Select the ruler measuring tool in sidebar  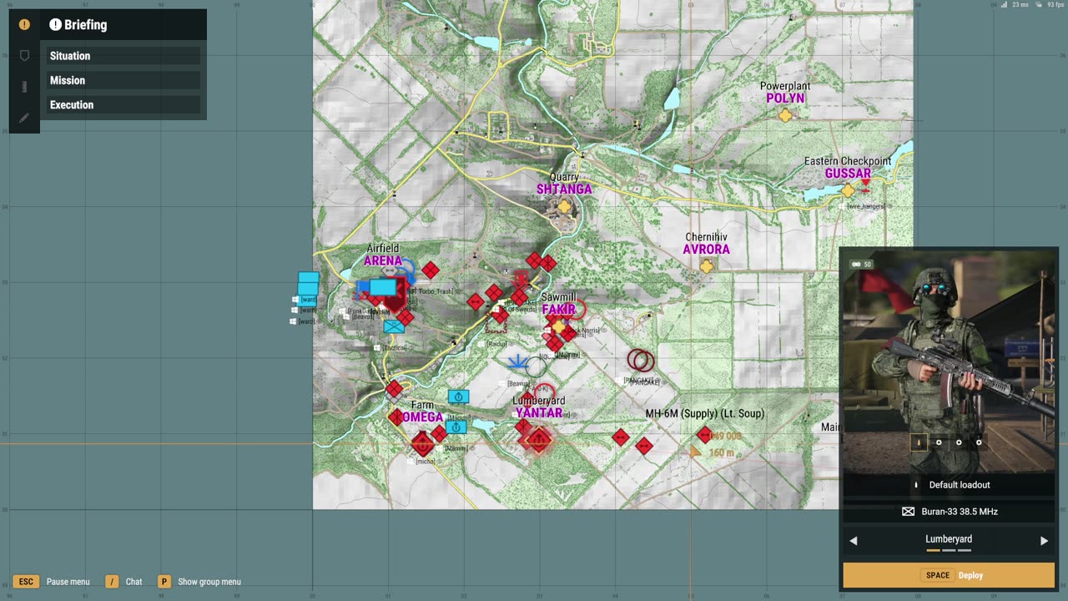click(24, 87)
